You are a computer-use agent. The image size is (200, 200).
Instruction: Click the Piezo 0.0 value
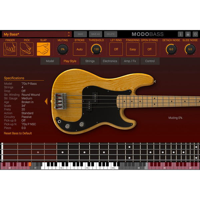coord(24,128)
